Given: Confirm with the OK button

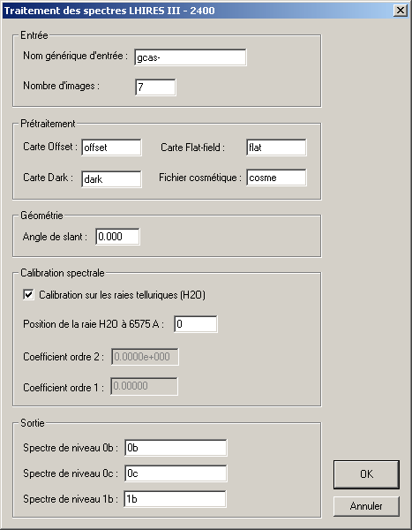Looking at the screenshot, I should (366, 474).
